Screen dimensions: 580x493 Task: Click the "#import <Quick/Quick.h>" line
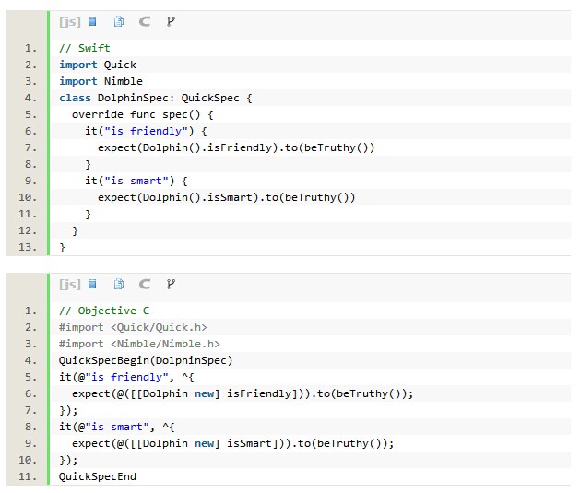(x=133, y=327)
